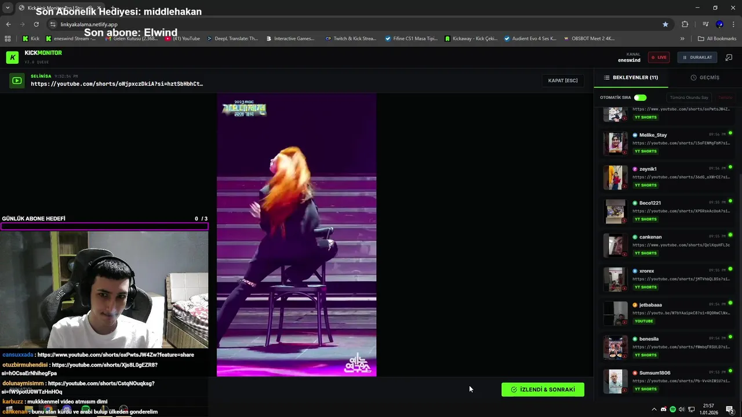This screenshot has width=742, height=417.
Task: Reload the page with refresh icon
Action: (x=36, y=24)
